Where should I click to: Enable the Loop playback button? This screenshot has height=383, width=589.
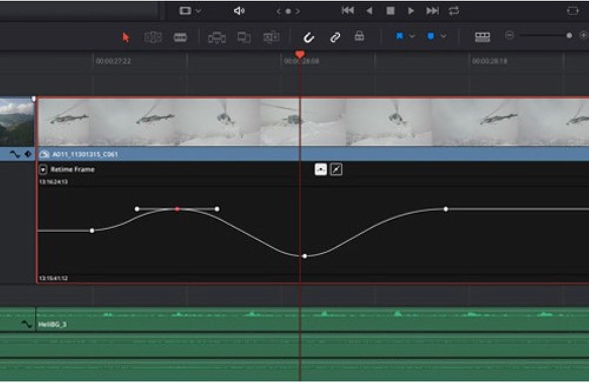pyautogui.click(x=454, y=11)
